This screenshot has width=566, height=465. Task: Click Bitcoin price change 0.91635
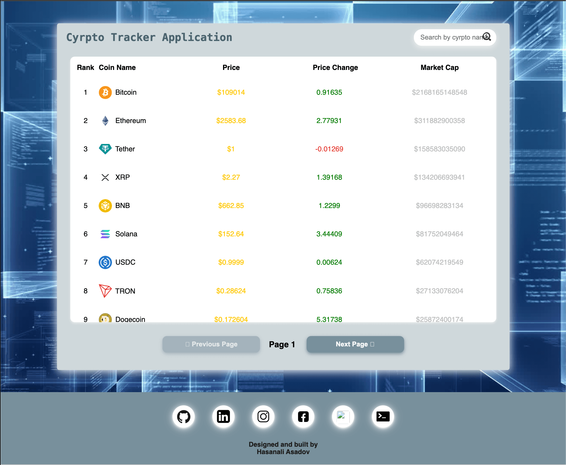pos(329,92)
